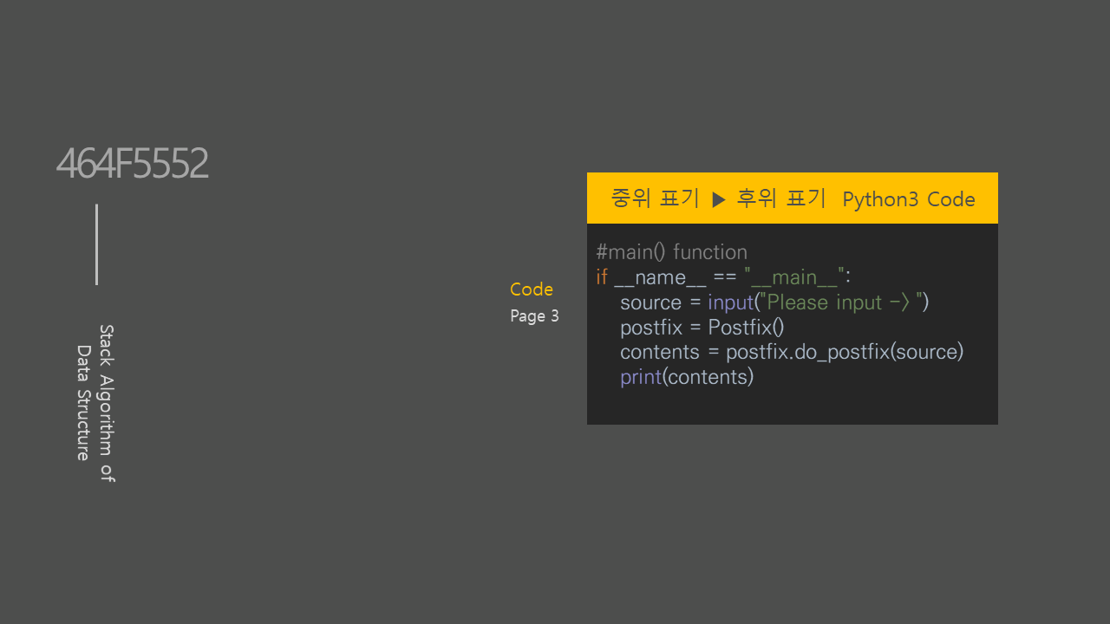Viewport: 1110px width, 624px height.
Task: Click the '#main() function' comment line
Action: 671,251
